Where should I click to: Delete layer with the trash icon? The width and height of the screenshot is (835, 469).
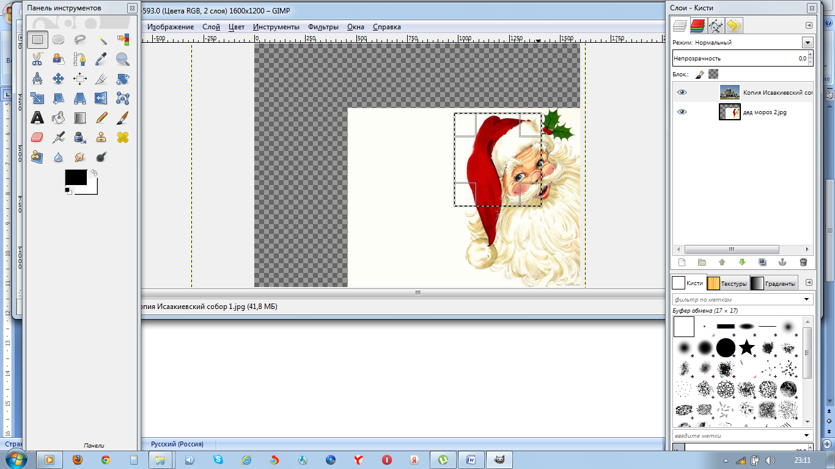803,263
